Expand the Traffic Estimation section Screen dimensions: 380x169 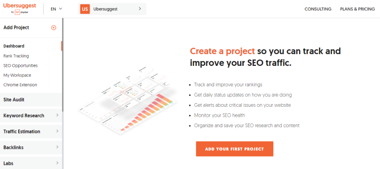point(31,131)
